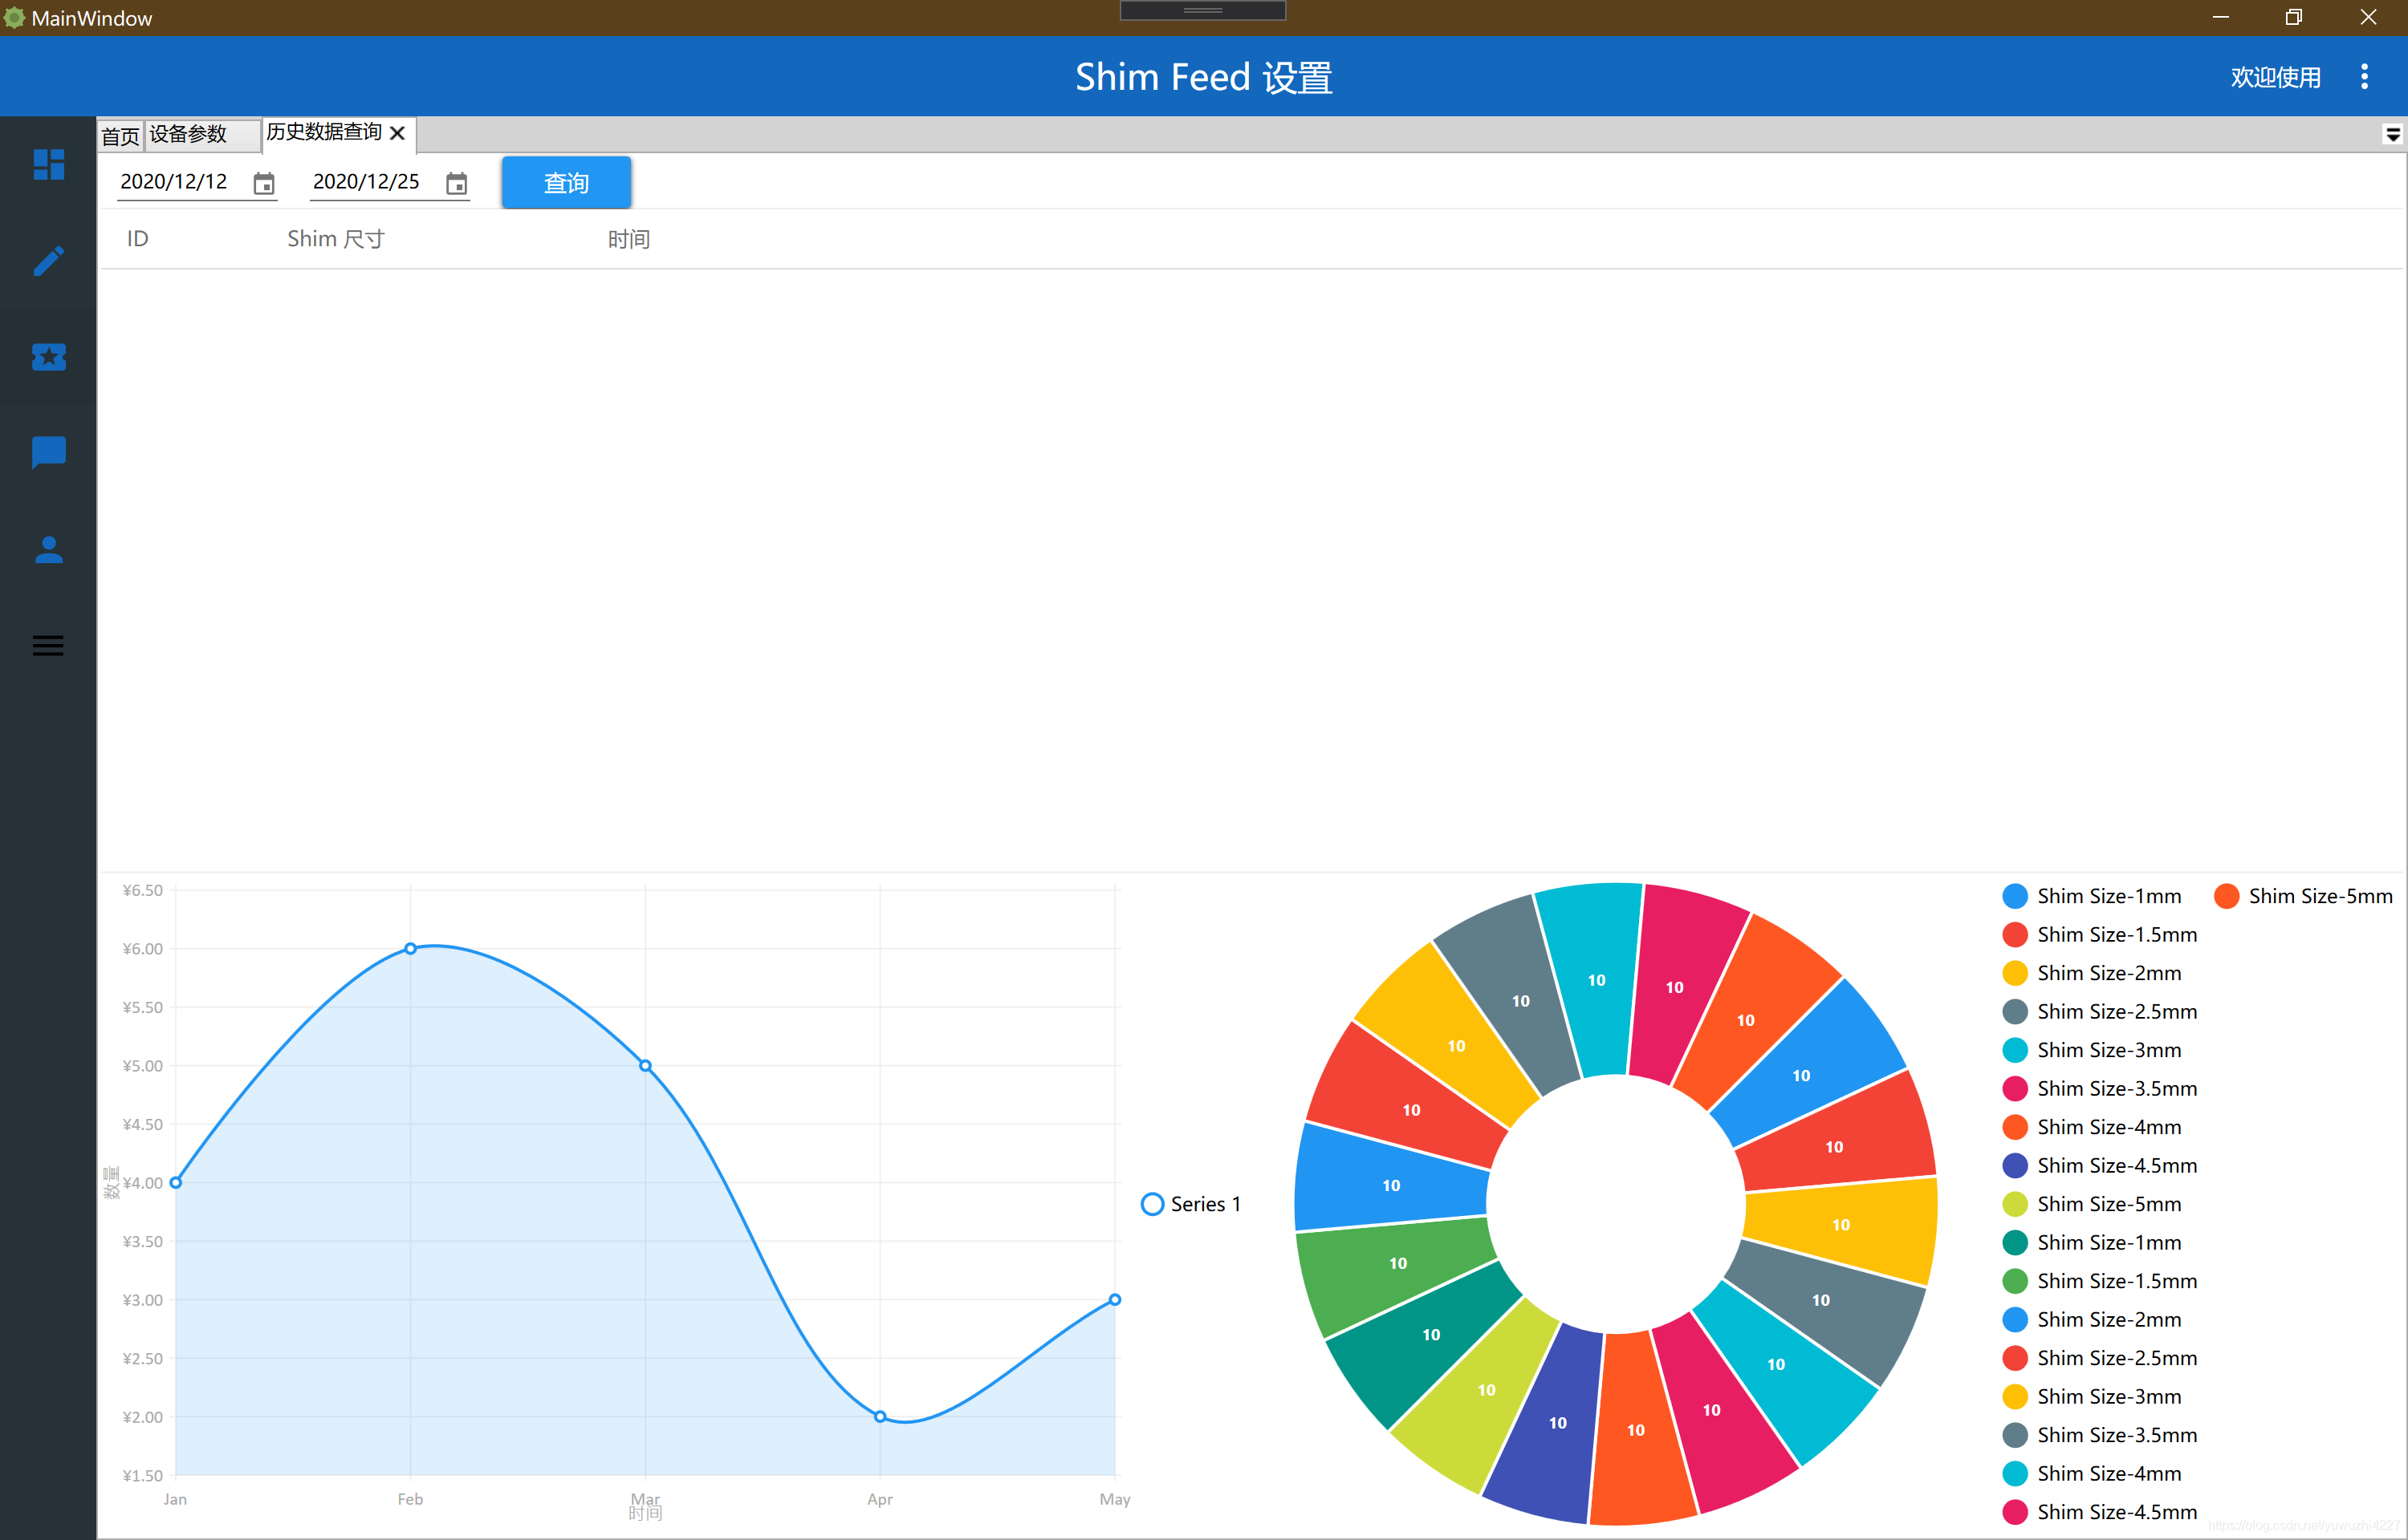Toggle Series 1 legend marker
Viewport: 2408px width, 1540px height.
[1153, 1204]
